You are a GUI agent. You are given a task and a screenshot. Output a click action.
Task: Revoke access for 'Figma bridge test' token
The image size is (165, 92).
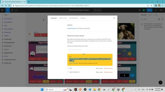click(108, 72)
